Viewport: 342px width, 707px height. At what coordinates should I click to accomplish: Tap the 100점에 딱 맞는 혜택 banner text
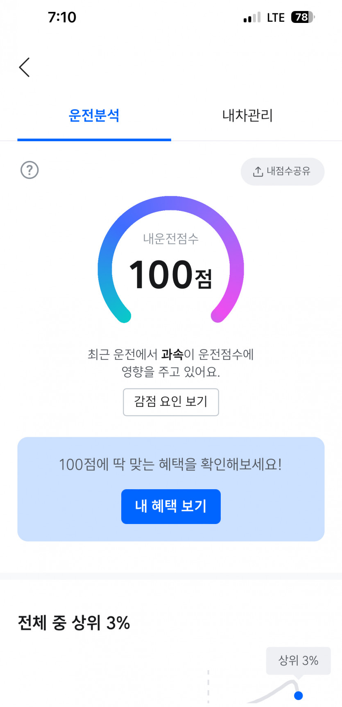pos(170,464)
